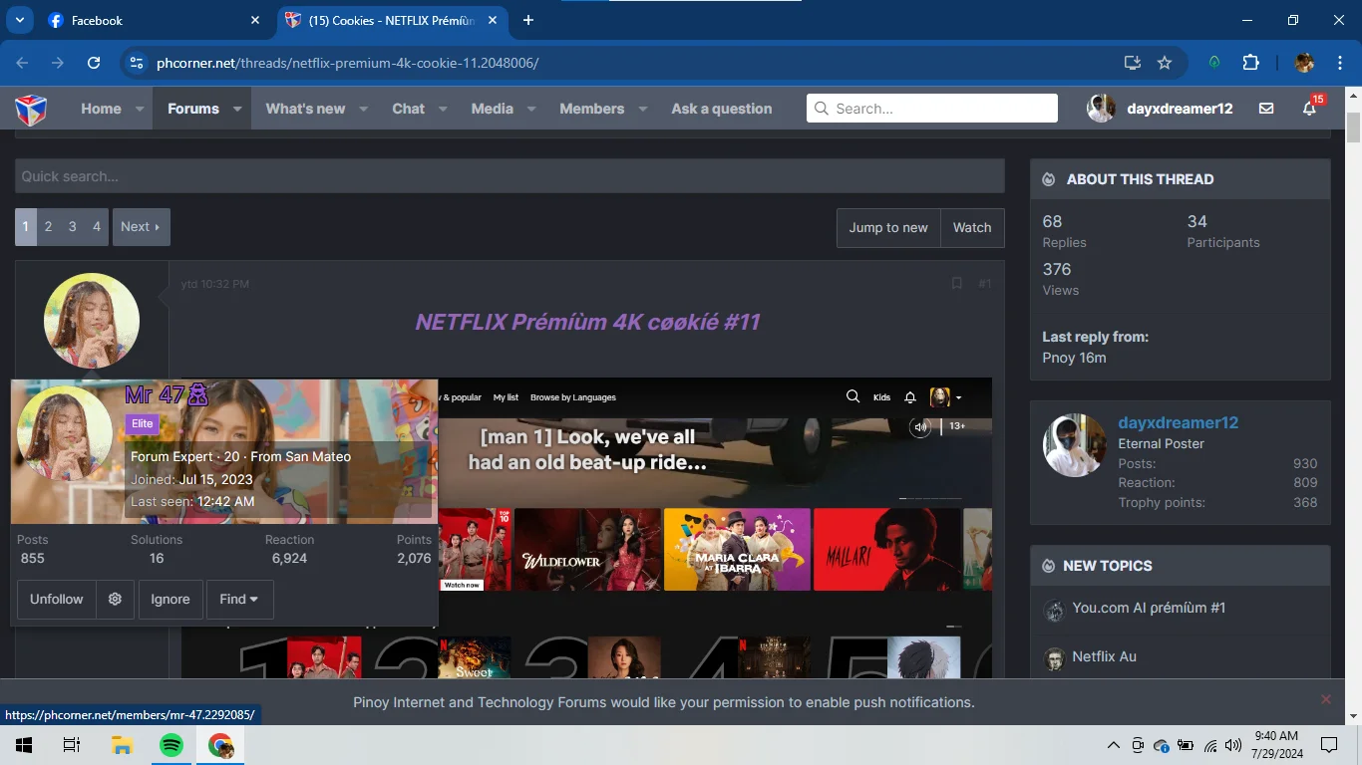Expand the Members menu arrow
The height and width of the screenshot is (765, 1362).
pyautogui.click(x=643, y=109)
